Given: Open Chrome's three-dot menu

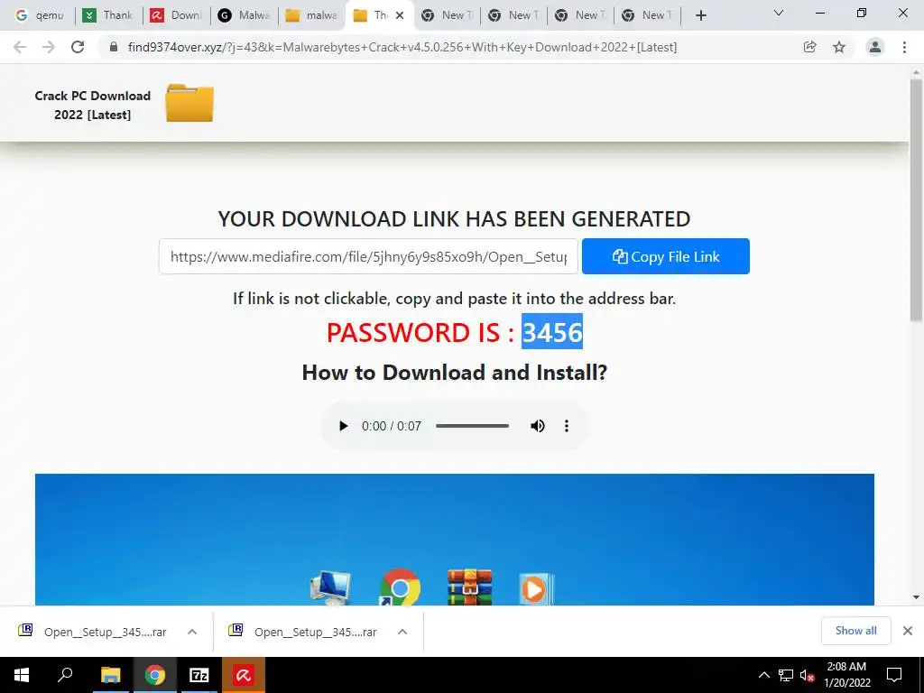Looking at the screenshot, I should pos(904,47).
